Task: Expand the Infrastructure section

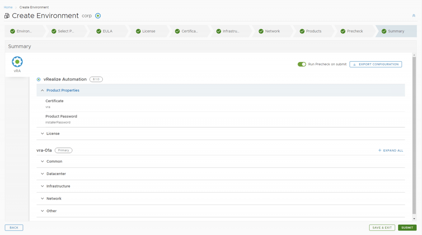Action: point(42,186)
